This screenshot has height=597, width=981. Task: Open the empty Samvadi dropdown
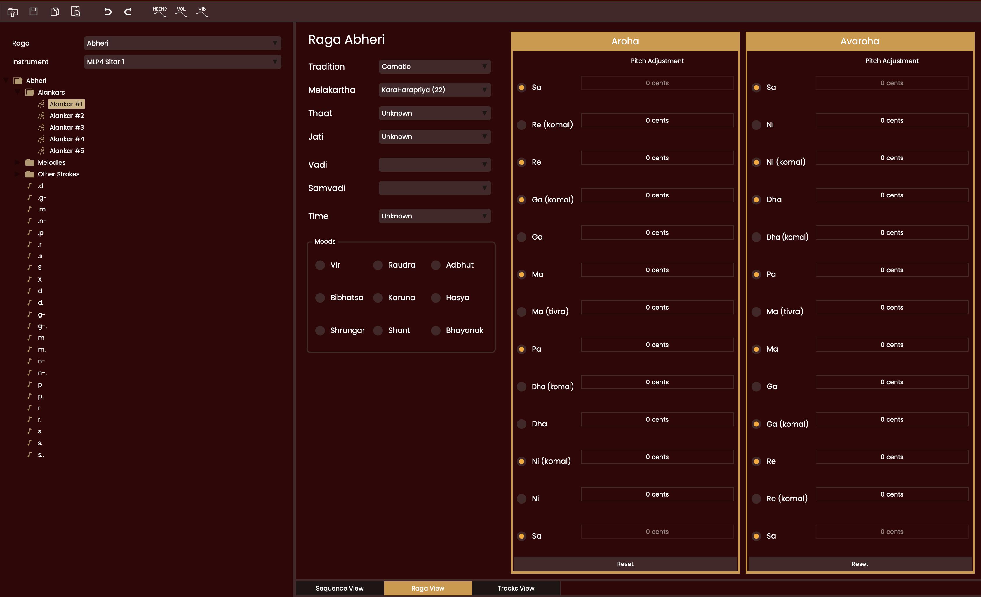pos(435,188)
